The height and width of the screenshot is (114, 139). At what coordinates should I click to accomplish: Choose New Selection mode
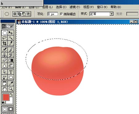pyautogui.click(x=15, y=14)
